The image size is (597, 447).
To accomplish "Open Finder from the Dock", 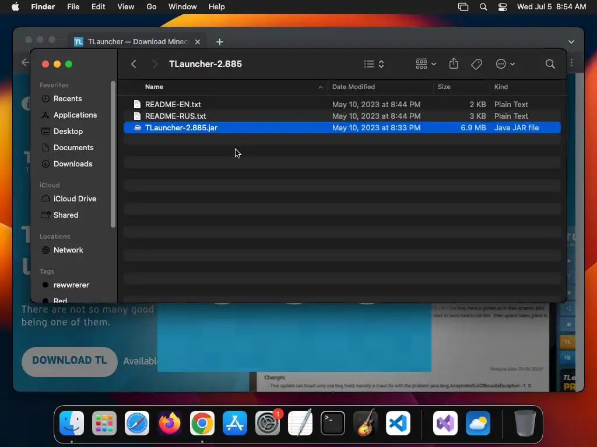I will pyautogui.click(x=72, y=423).
